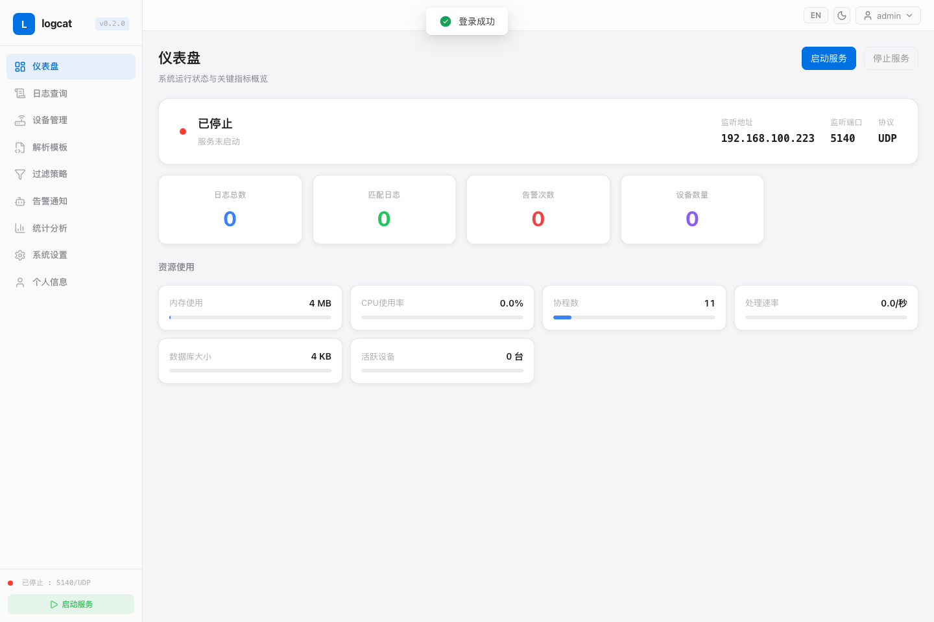Open 个人信息 menu item

coord(71,282)
